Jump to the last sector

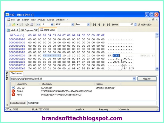click(x=108, y=25)
